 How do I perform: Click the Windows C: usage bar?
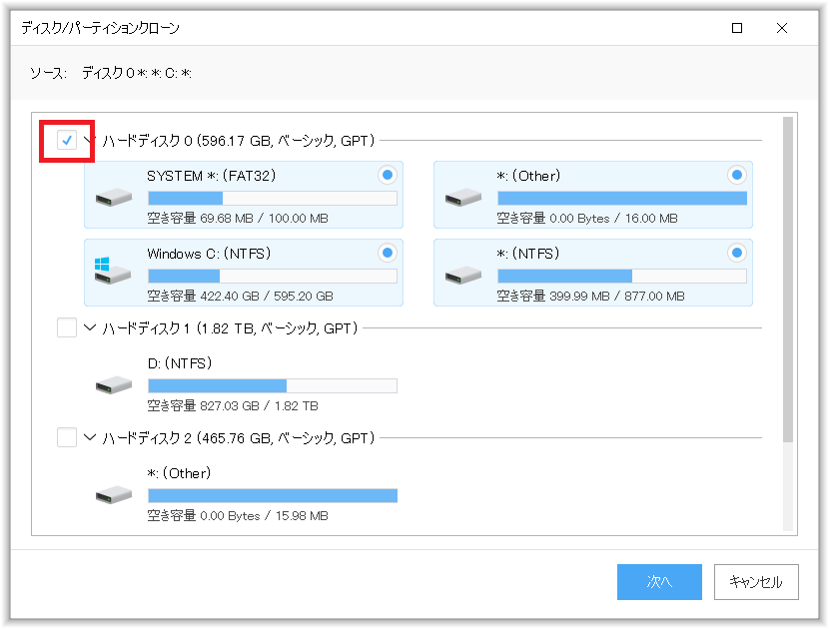tap(273, 276)
